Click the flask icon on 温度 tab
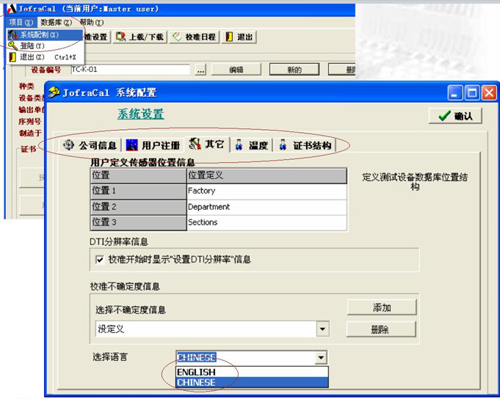500x399 pixels. (x=239, y=145)
